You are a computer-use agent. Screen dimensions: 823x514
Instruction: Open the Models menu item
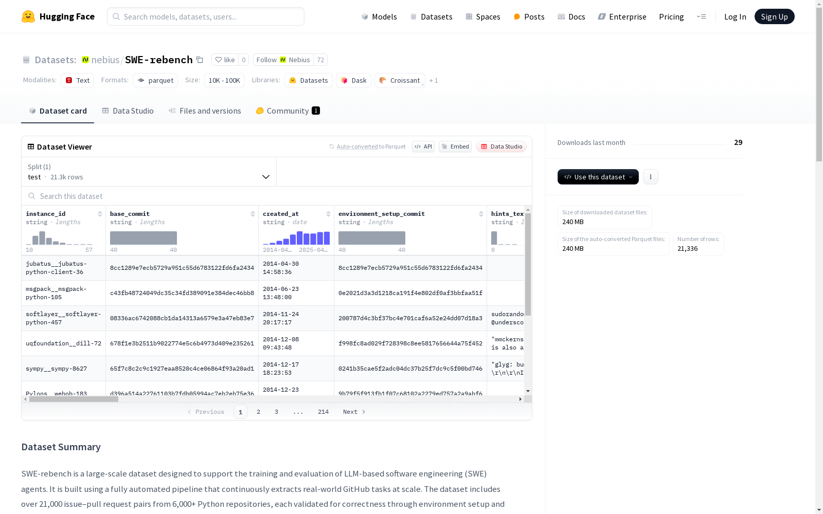tap(379, 16)
